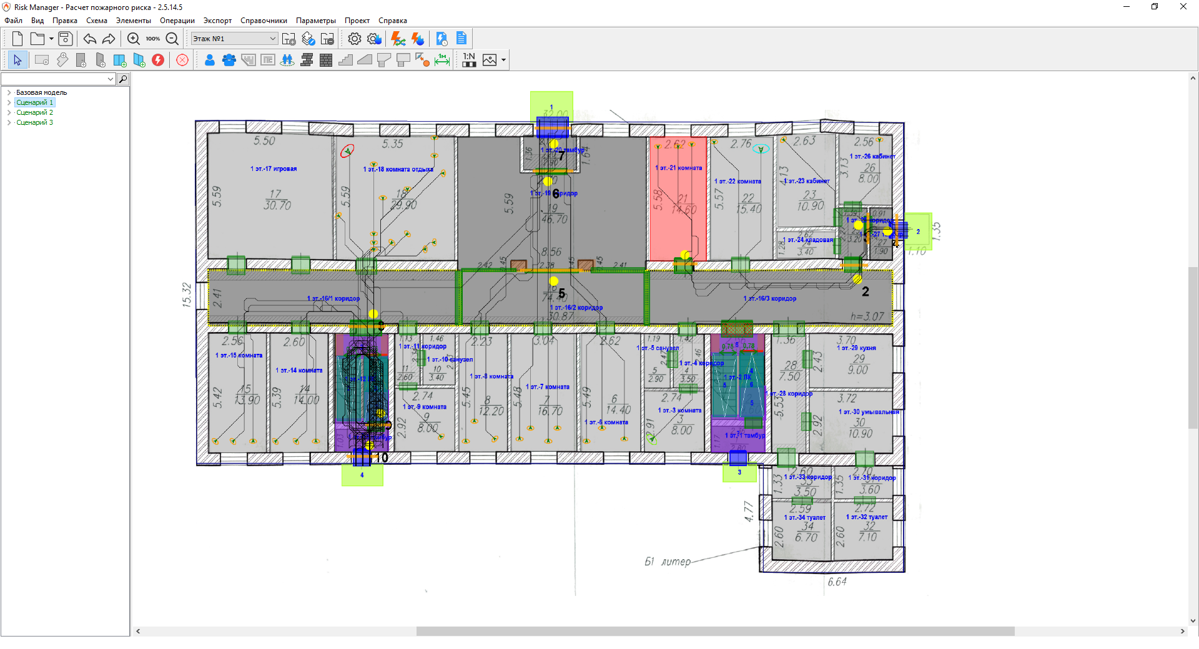Zoom out of the floor plan
1199x649 pixels.
click(x=172, y=39)
